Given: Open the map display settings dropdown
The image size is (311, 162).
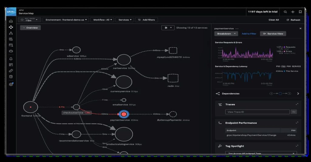Looking at the screenshot, I should pos(168,28).
